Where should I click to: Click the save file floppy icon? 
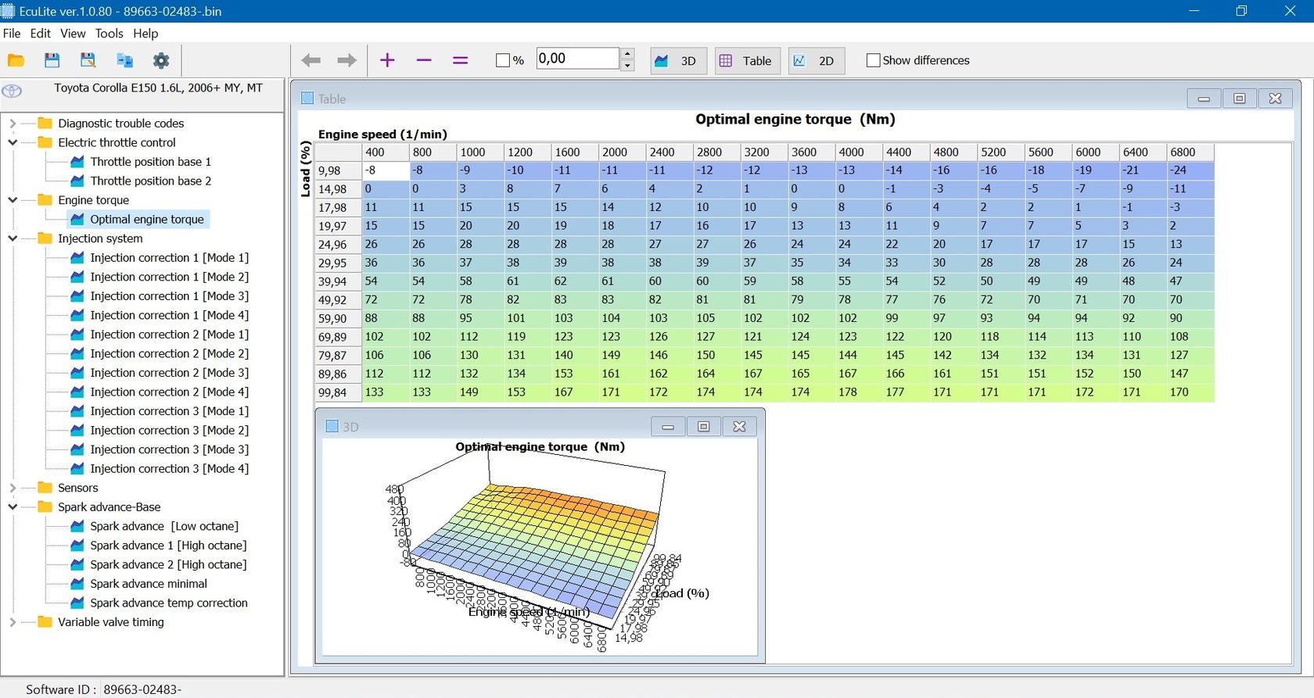[52, 60]
